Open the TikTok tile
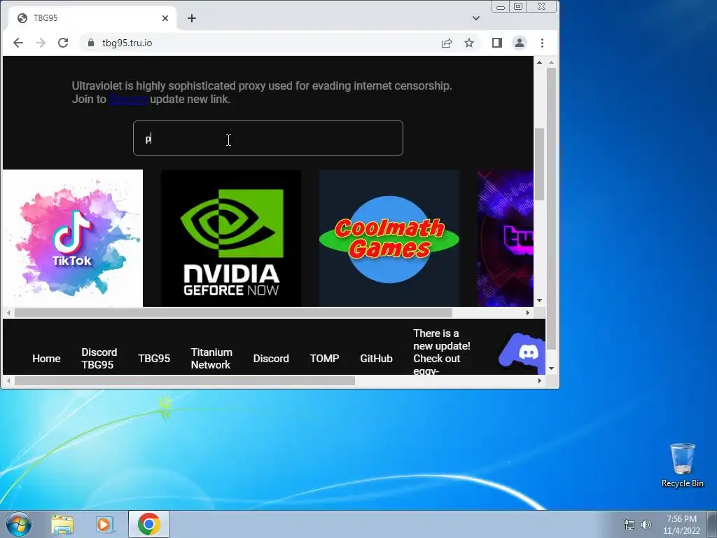Screen dimensions: 717x538 (73, 238)
